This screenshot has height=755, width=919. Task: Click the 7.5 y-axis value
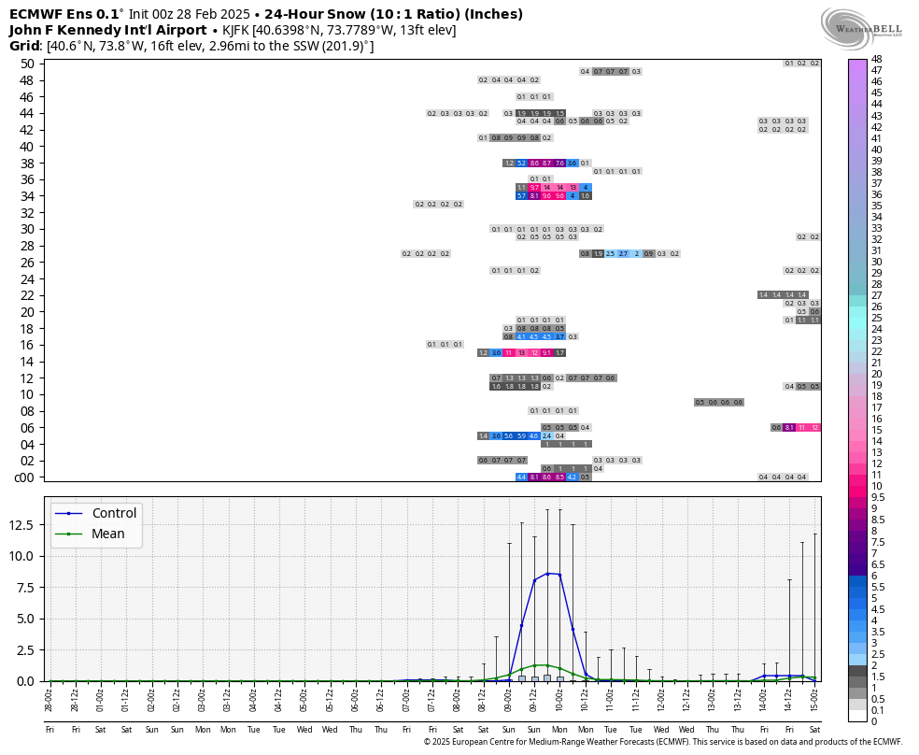pos(24,588)
